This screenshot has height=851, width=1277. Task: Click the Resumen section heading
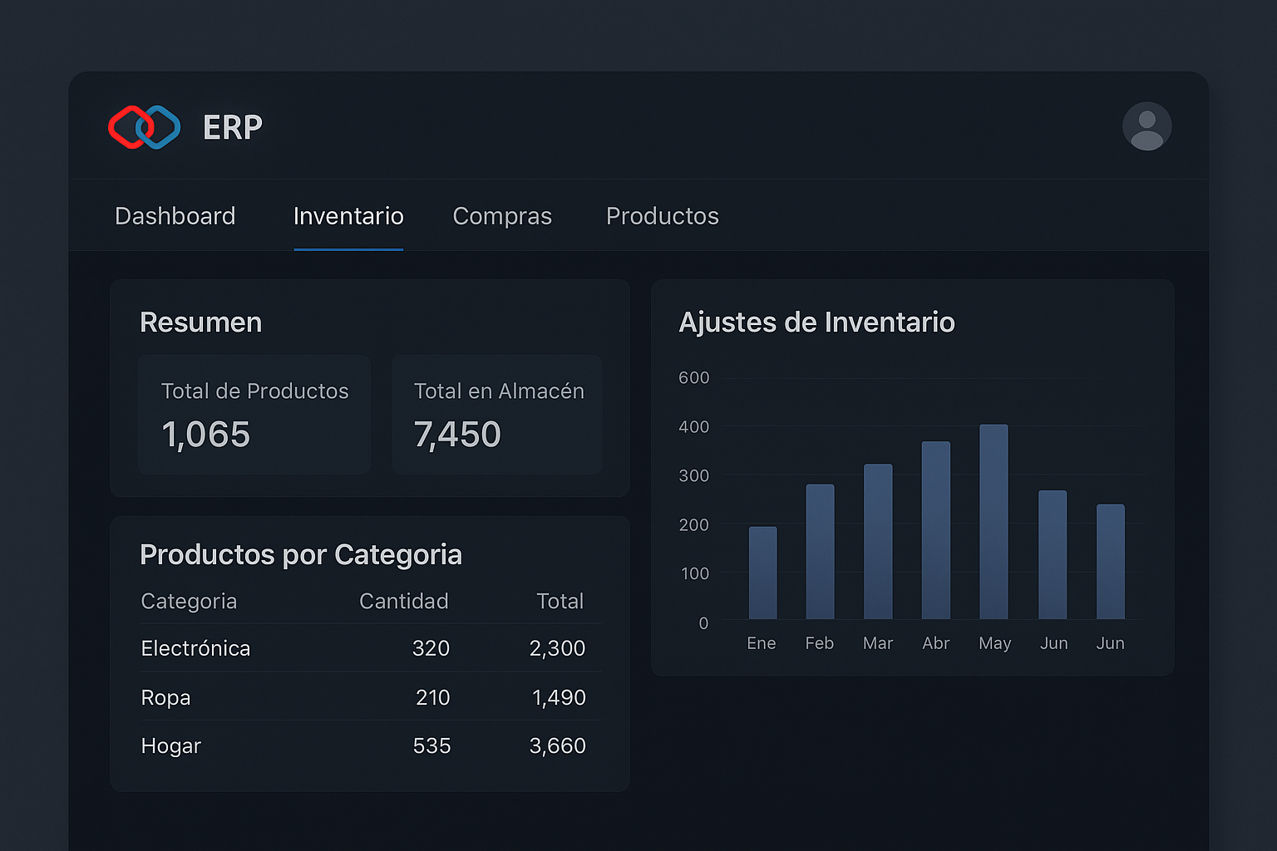click(x=201, y=322)
